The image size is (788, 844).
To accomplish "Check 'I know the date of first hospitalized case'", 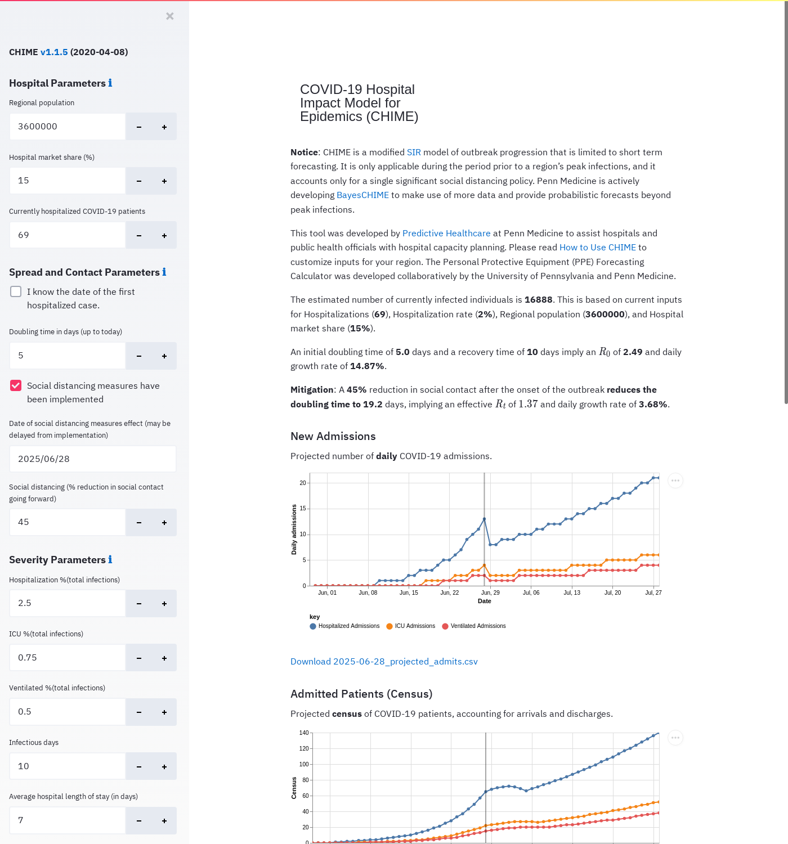I will click(x=16, y=292).
